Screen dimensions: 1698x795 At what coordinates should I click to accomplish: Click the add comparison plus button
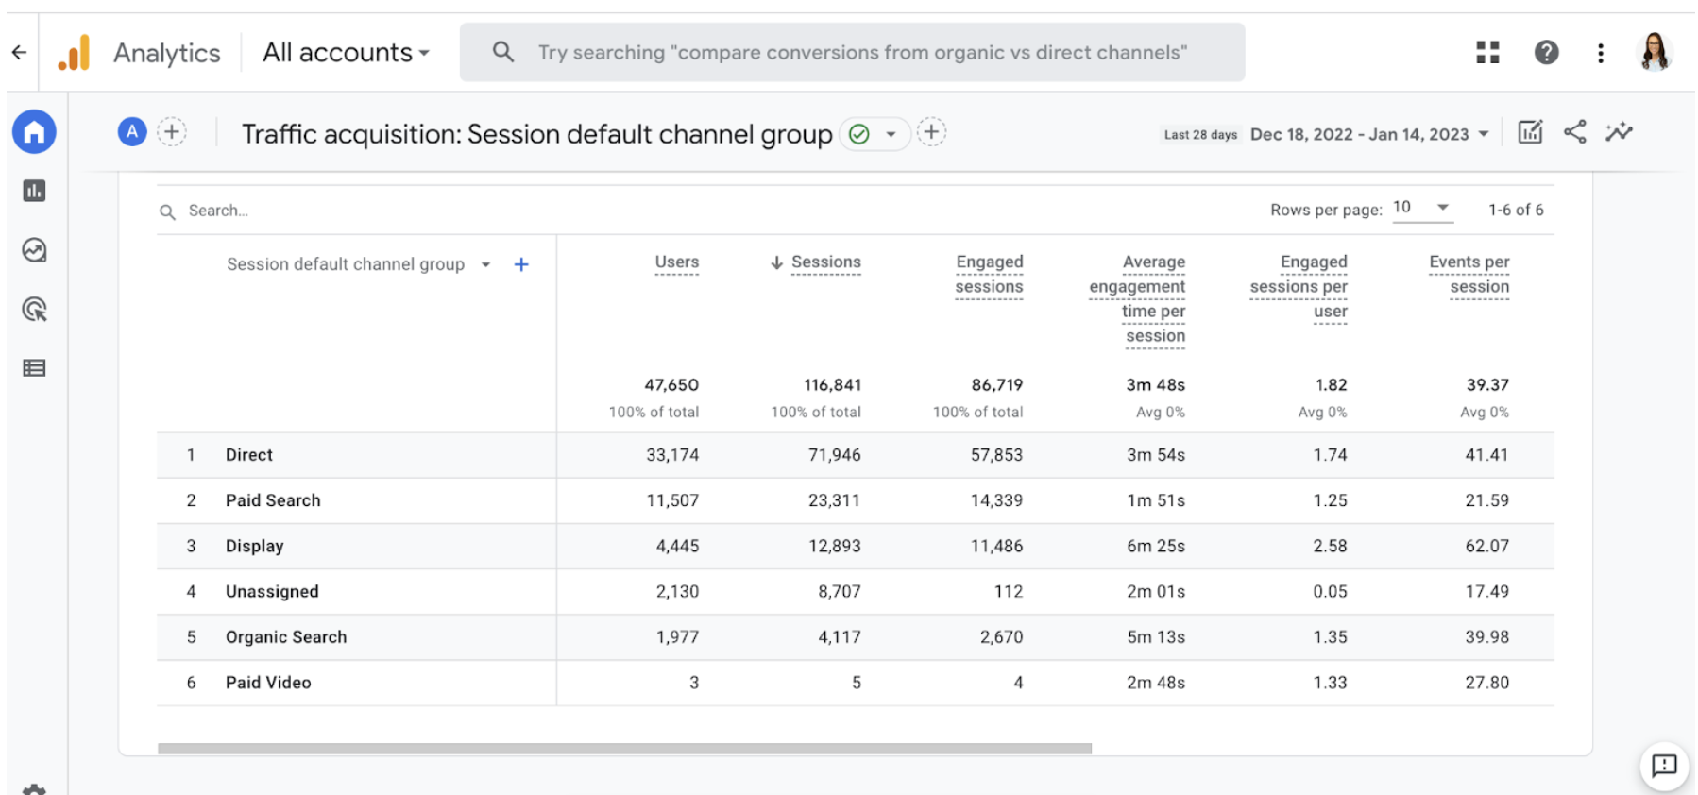tap(172, 132)
